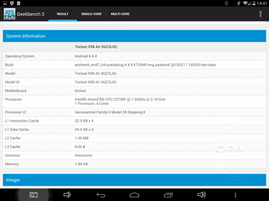Select the Motherboard label
The image size is (269, 201).
pos(16,91)
